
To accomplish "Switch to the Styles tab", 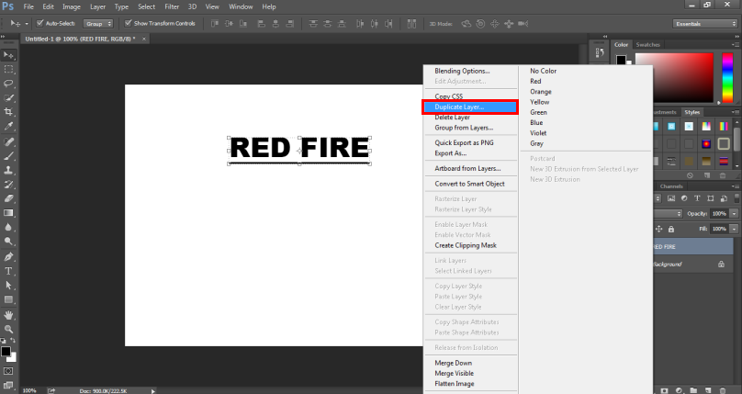I will click(x=691, y=112).
